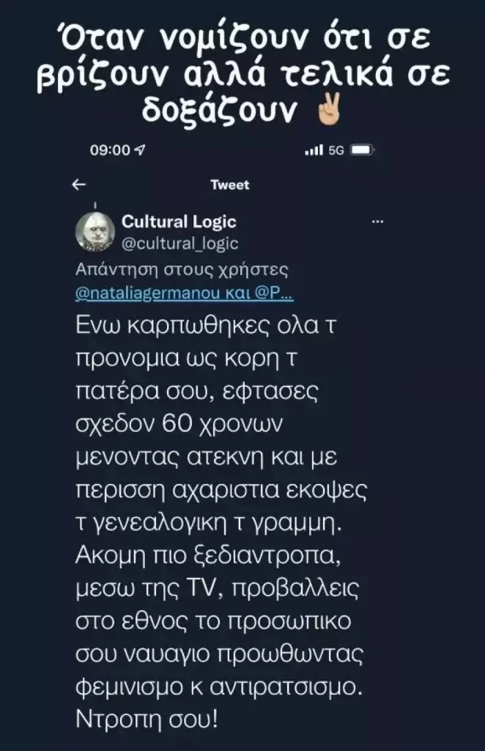Image resolution: width=485 pixels, height=751 pixels.
Task: Tap the back arrow beside Tweet
Action: [79, 184]
